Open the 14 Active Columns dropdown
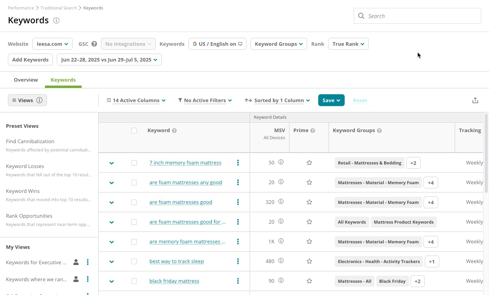489x295 pixels. click(136, 100)
